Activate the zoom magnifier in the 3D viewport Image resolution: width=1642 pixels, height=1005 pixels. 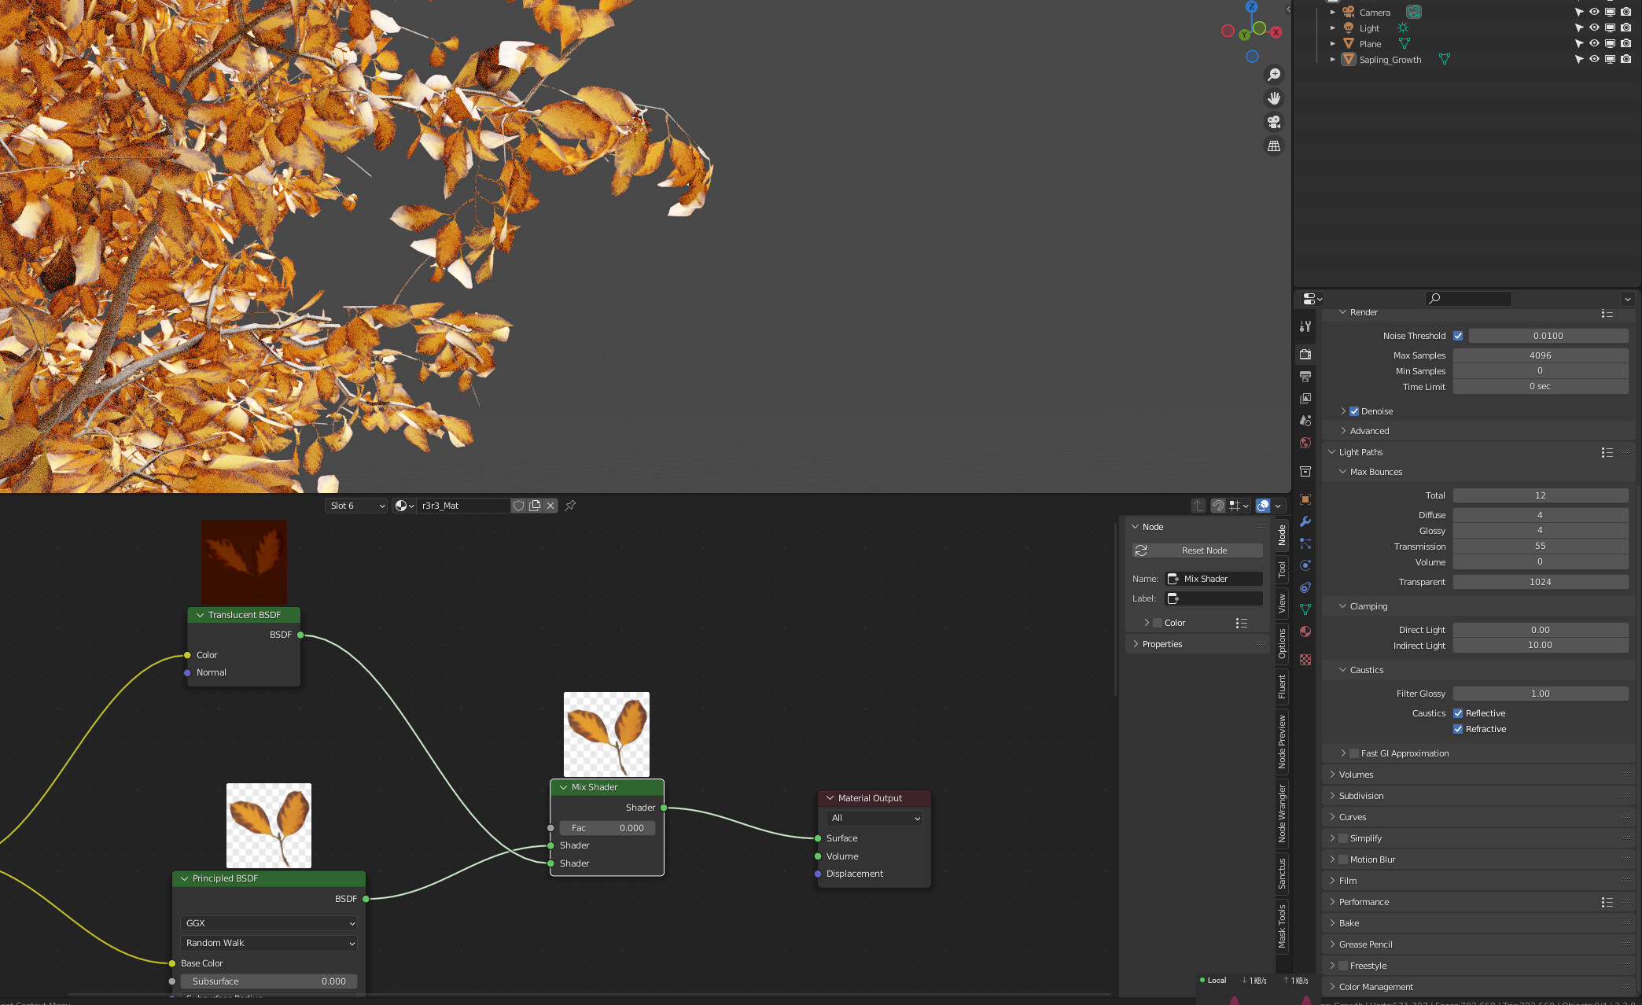point(1274,74)
